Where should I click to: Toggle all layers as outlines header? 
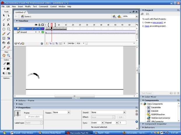click(x=43, y=25)
